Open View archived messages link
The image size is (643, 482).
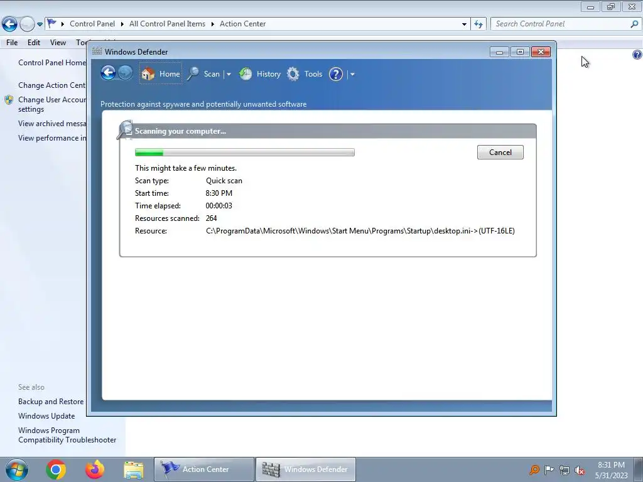coord(52,124)
